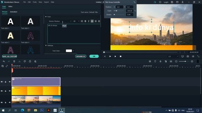Open fullscreen preview with the expand icon

[x=198, y=56]
